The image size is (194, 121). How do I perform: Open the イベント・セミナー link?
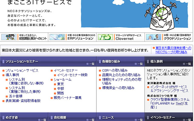(x=66, y=70)
